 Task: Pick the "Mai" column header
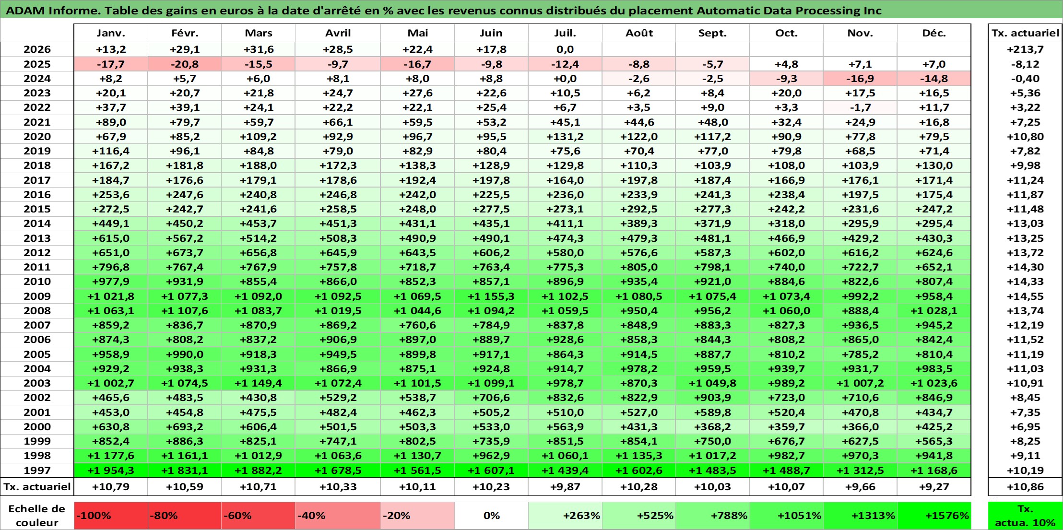pyautogui.click(x=418, y=33)
